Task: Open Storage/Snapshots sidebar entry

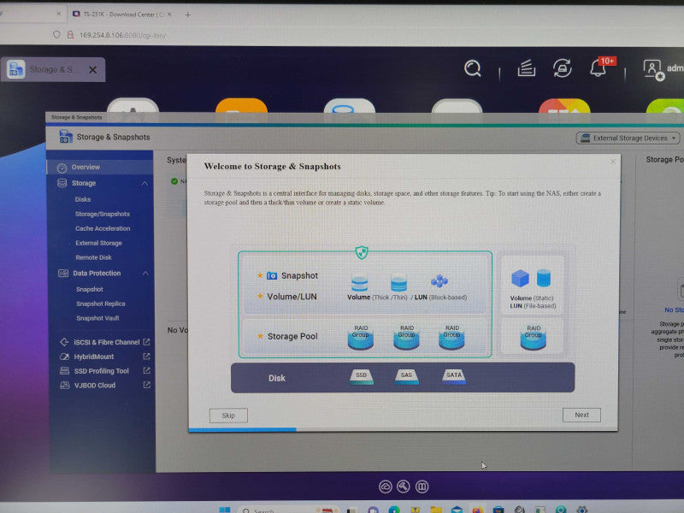Action: [x=103, y=214]
